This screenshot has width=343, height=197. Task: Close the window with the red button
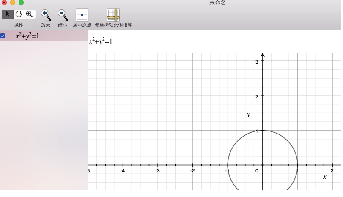click(x=4, y=3)
